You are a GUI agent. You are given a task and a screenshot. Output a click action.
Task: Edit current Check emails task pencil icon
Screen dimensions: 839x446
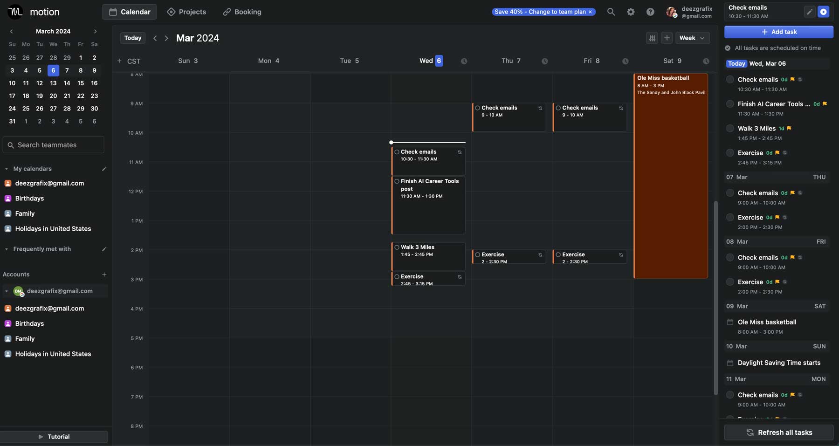810,12
